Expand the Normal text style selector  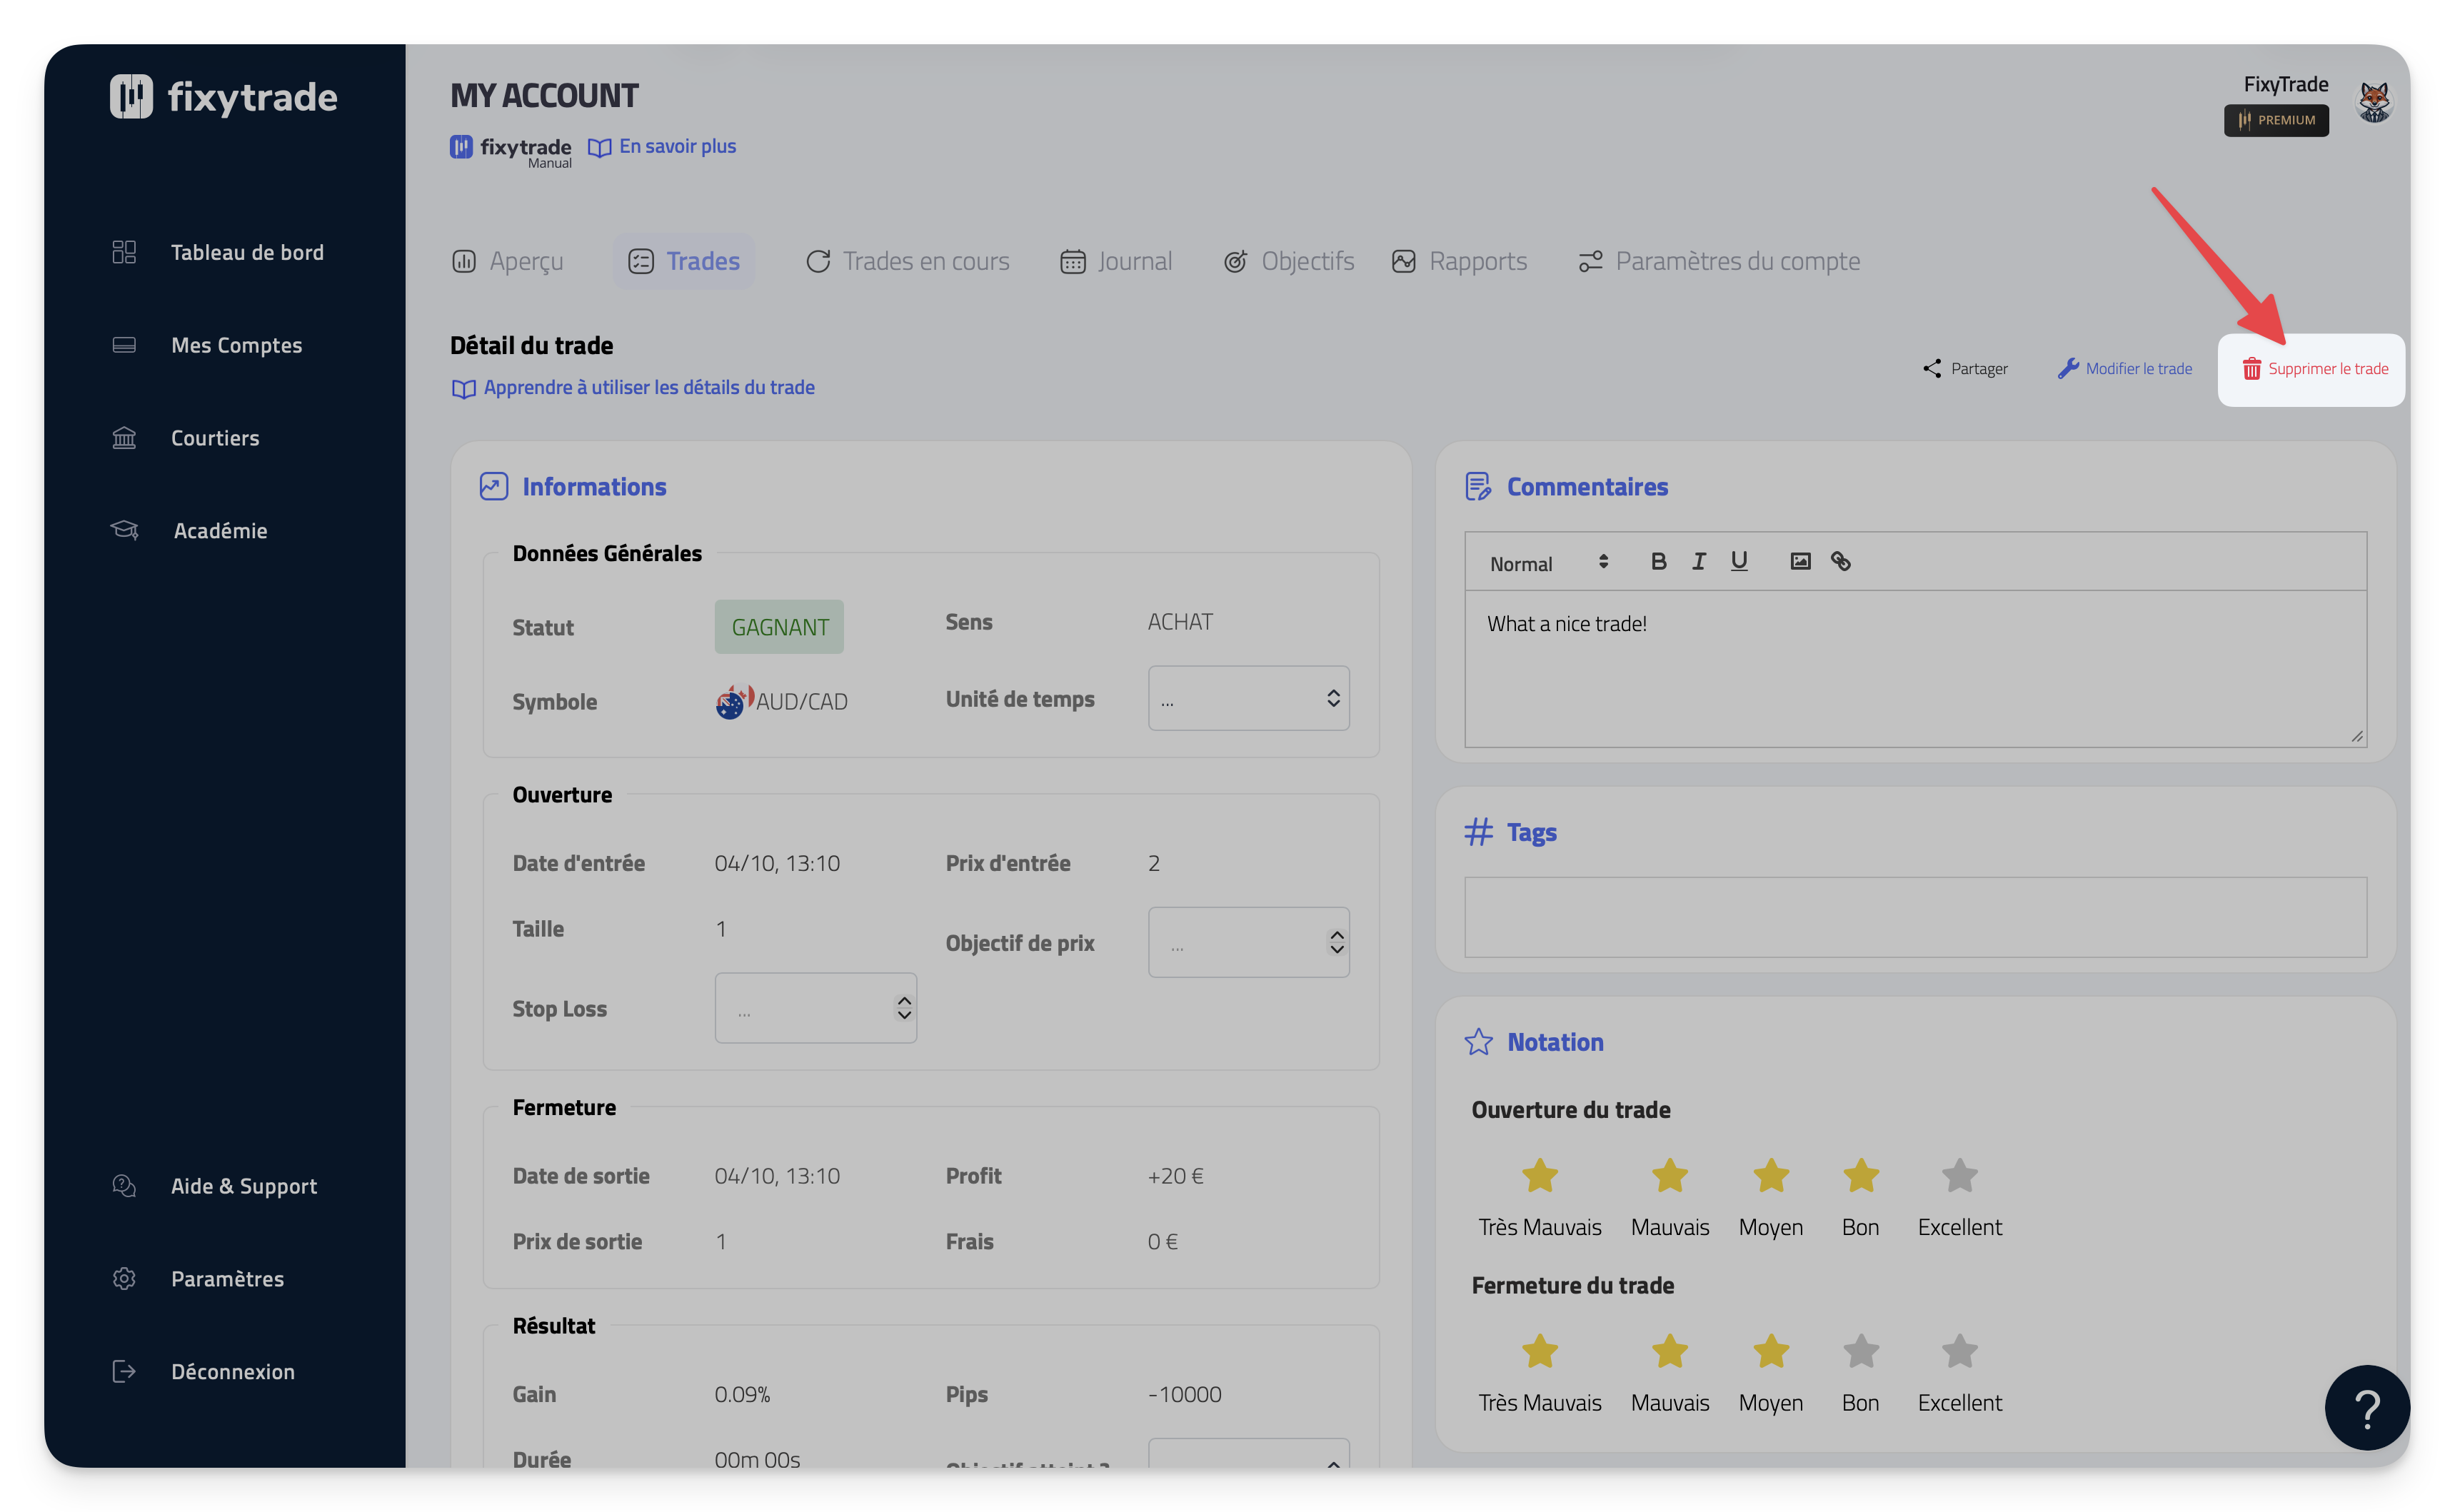(1548, 563)
